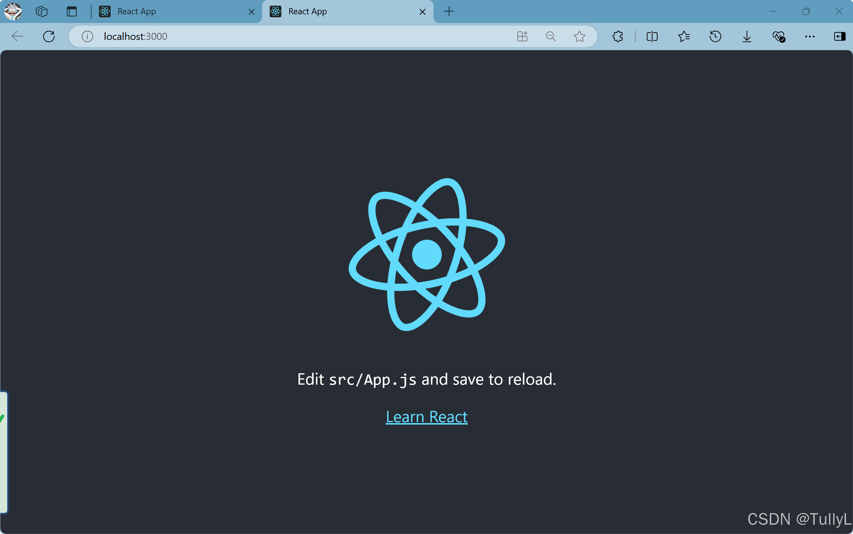Click the zoom out magnifier icon

point(551,36)
